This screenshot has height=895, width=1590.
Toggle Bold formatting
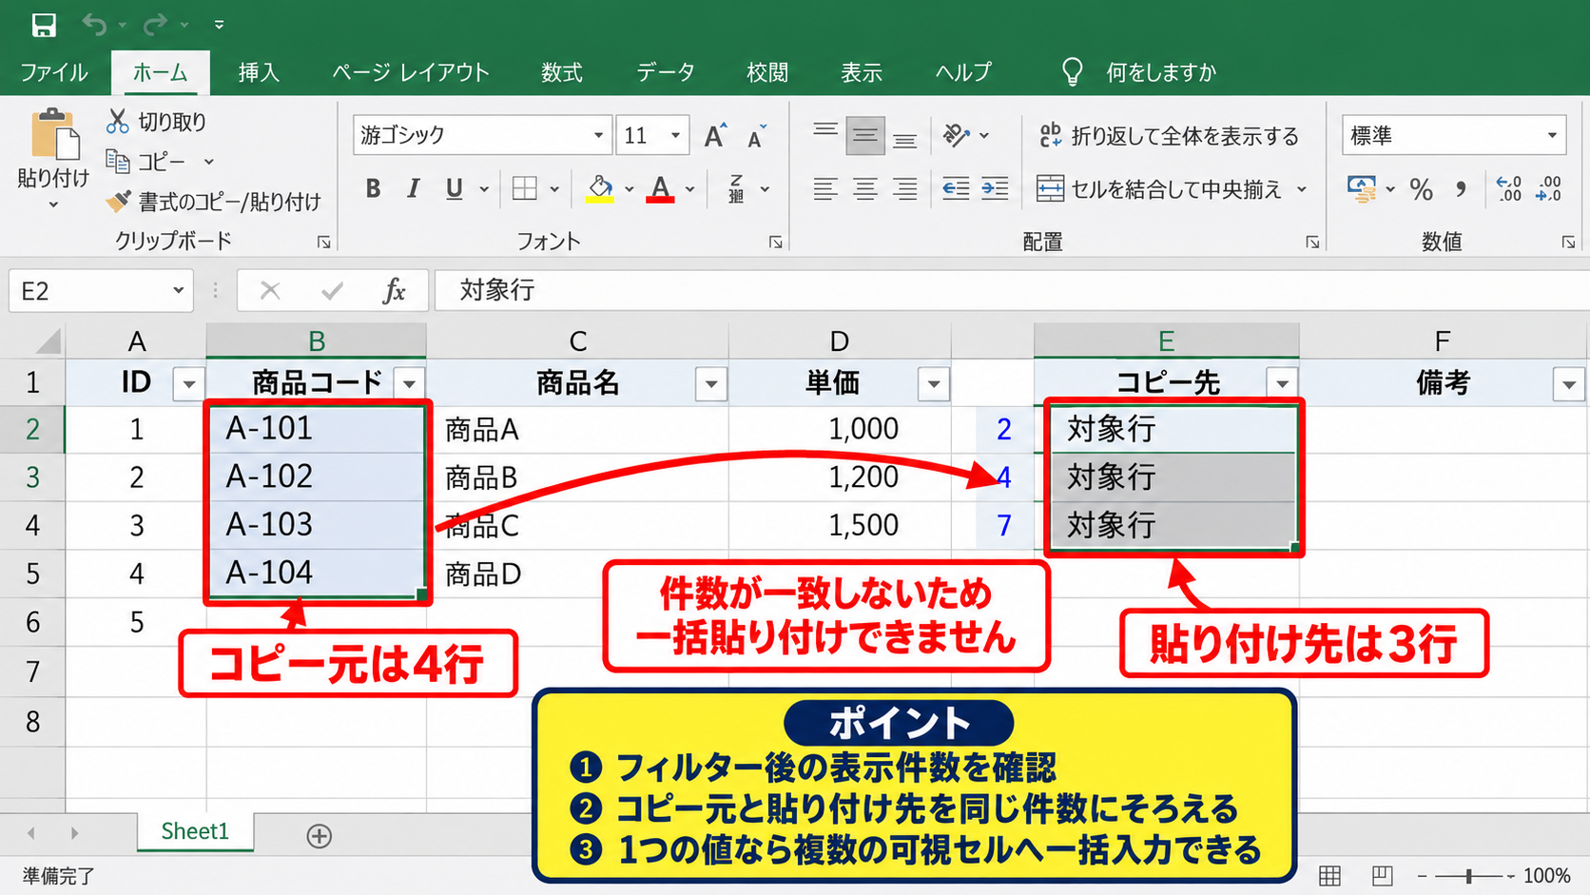pos(373,188)
